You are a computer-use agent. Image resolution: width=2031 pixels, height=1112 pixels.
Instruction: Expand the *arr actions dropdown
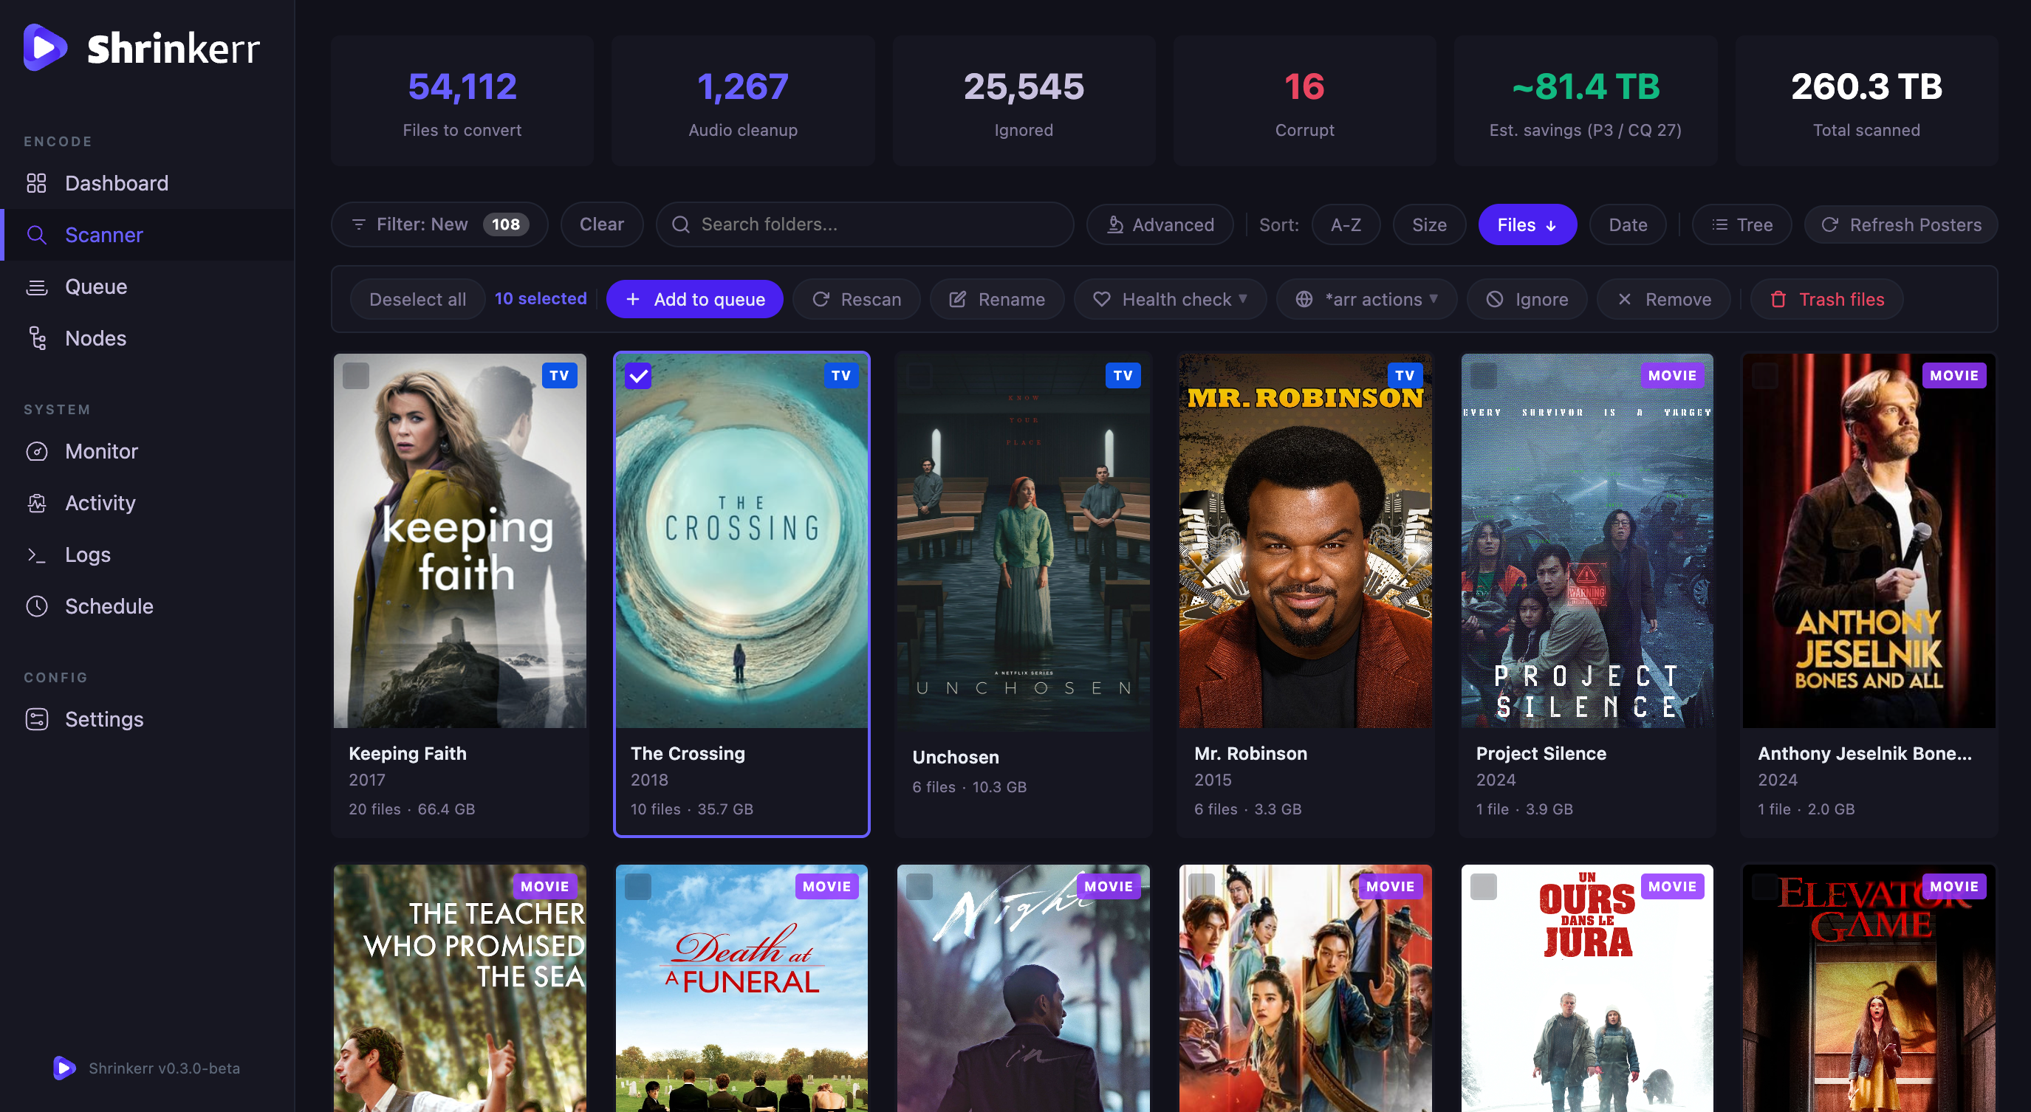(1367, 300)
